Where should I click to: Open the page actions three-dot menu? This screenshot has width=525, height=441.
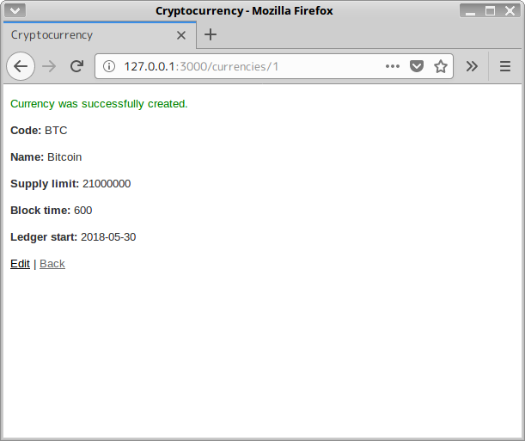[393, 66]
